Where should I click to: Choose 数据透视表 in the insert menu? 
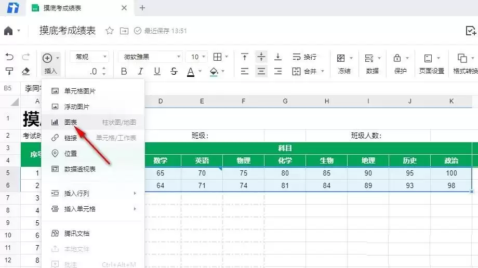point(79,169)
